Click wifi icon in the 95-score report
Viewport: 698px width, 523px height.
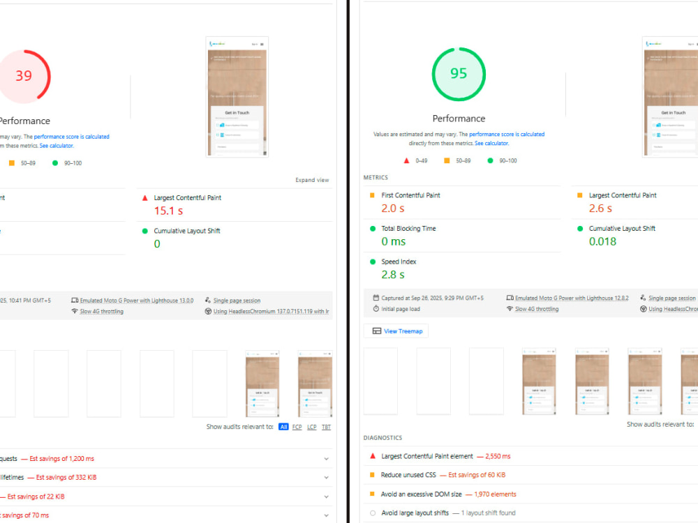(510, 309)
